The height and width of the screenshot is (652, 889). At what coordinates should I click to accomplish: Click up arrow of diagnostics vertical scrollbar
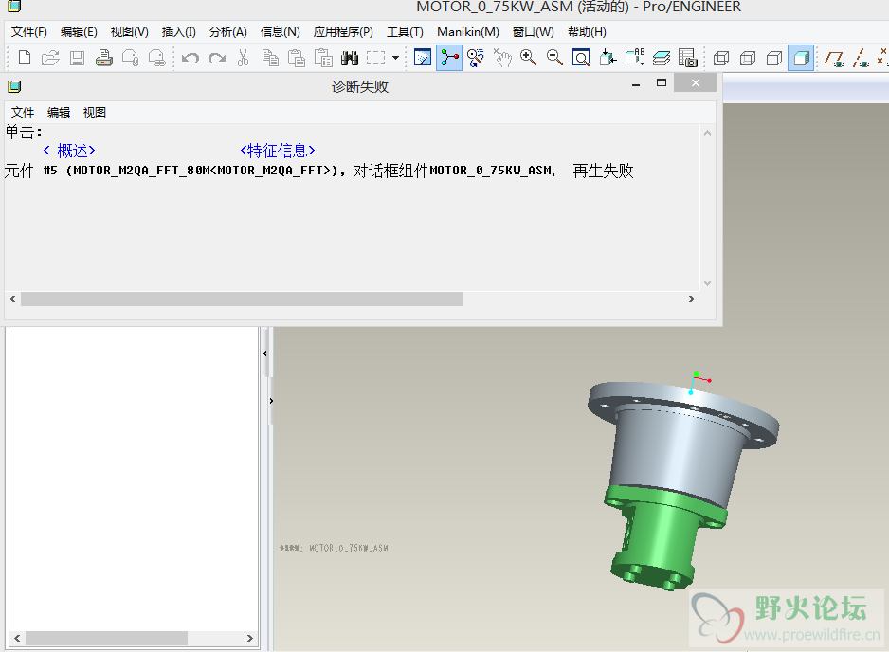click(707, 133)
